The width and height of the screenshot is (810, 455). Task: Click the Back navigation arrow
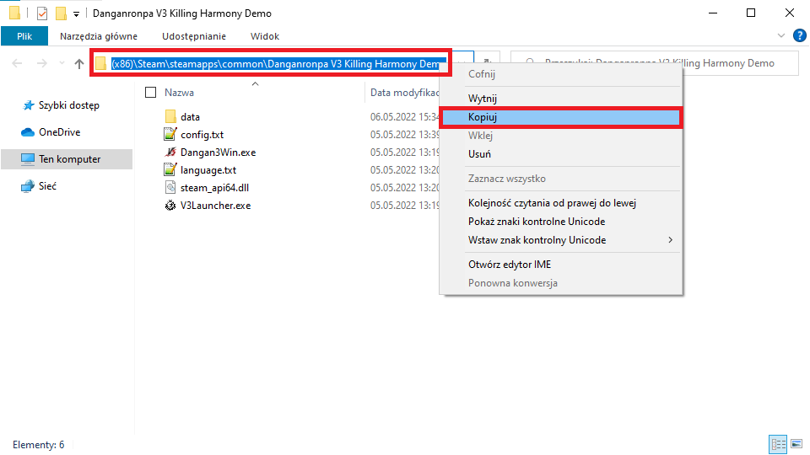(x=17, y=63)
